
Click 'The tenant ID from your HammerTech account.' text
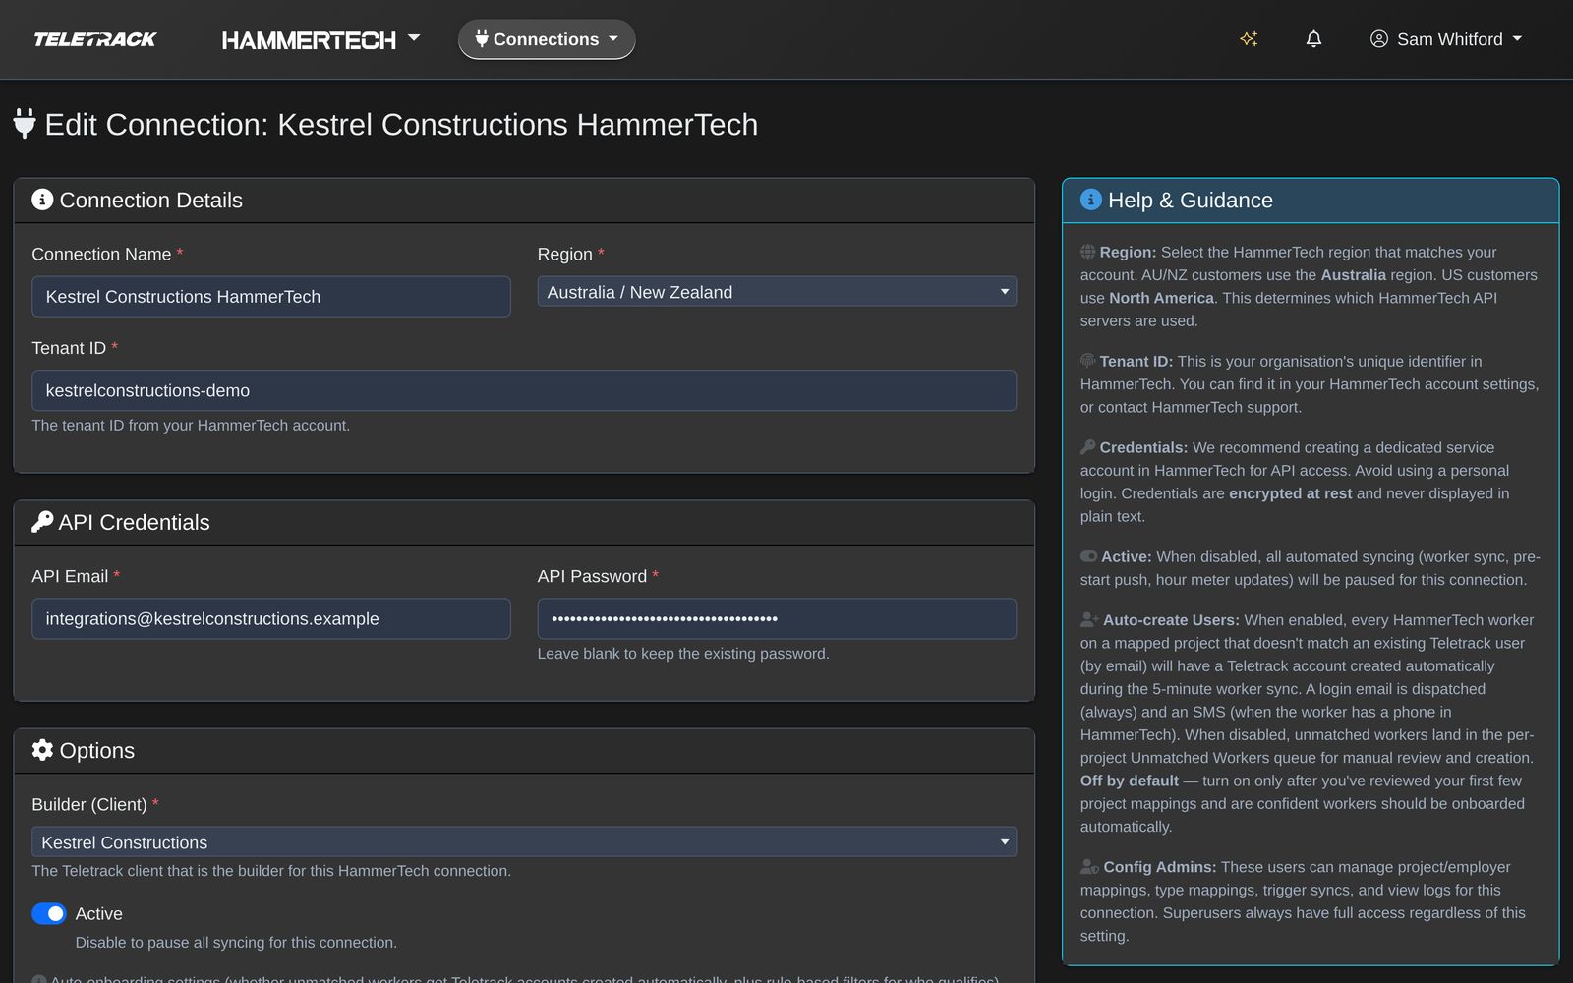191,426
